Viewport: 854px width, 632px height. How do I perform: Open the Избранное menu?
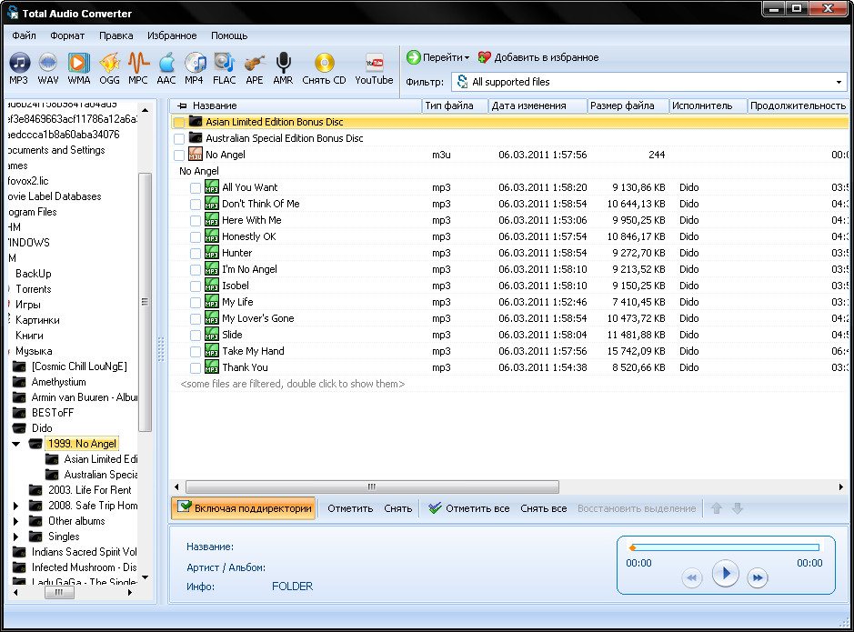[172, 35]
